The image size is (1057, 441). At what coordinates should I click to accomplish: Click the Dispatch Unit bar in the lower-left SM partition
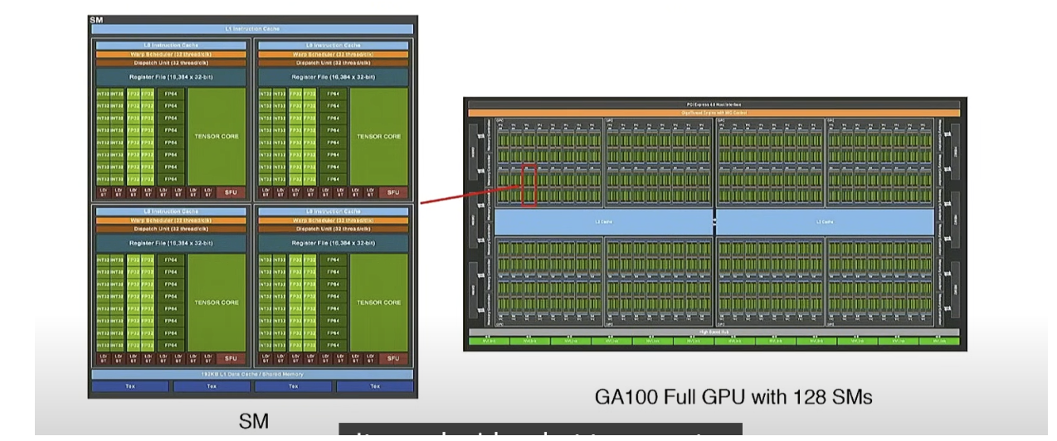171,228
